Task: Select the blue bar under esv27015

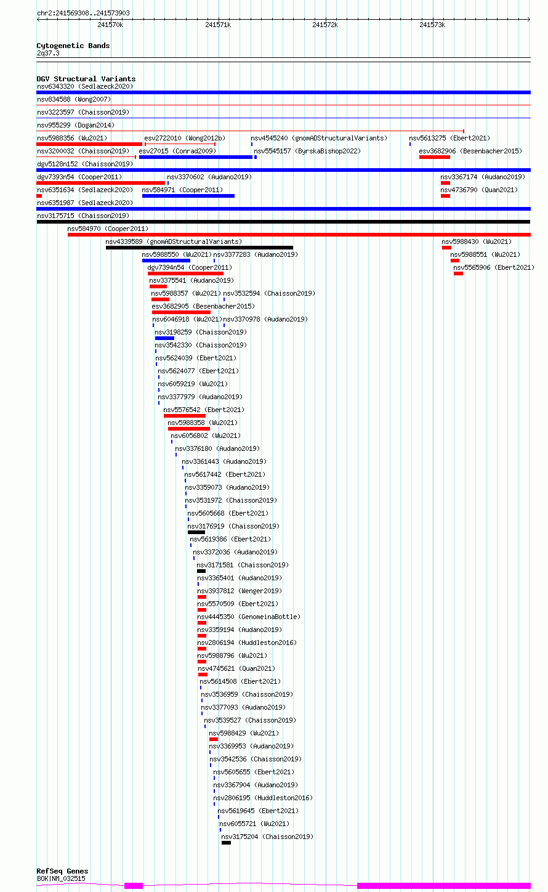Action: pos(196,157)
